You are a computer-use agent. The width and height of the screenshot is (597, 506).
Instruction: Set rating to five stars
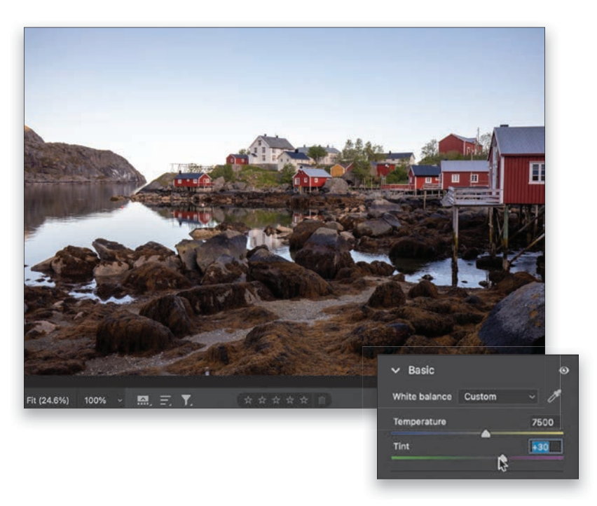304,400
